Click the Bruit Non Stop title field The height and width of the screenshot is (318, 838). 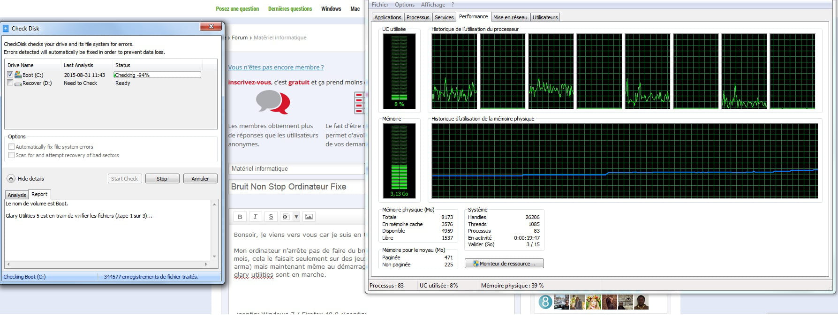tap(296, 187)
